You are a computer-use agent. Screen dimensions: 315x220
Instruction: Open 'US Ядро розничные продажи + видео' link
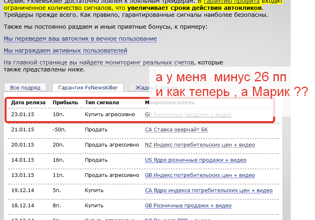tap(195, 160)
